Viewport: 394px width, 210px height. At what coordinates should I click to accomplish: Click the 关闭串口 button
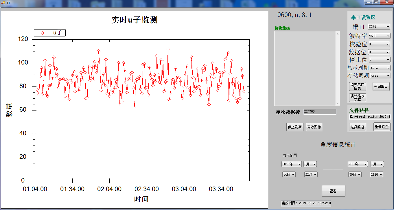pos(381,86)
